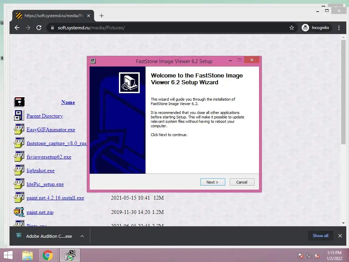Click Next in FastStone Setup wizard
The image size is (349, 262).
coord(213,182)
